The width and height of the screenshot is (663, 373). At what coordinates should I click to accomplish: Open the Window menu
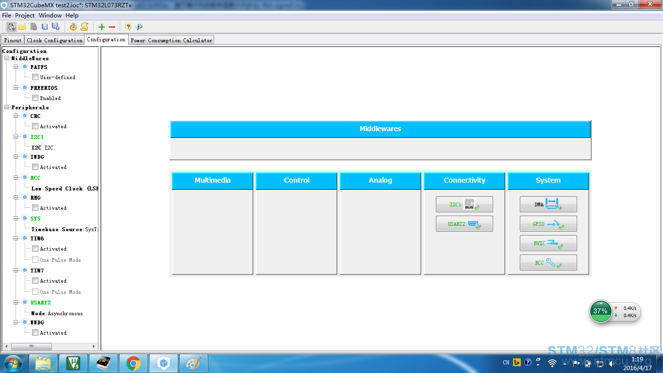click(50, 16)
